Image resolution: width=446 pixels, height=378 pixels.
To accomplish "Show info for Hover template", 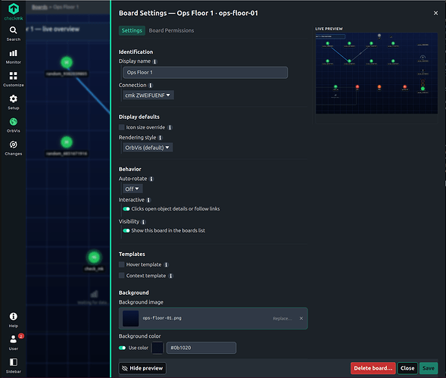I will [167, 265].
